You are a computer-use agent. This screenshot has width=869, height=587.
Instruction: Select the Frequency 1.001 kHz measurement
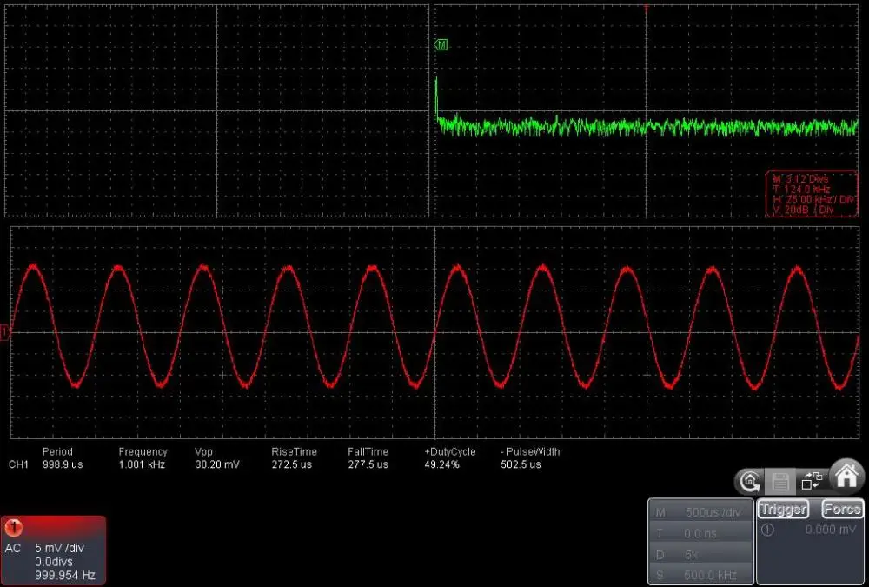tap(143, 458)
